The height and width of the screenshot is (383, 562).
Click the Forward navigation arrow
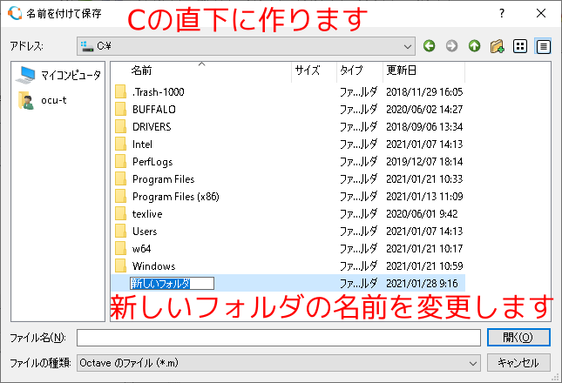(451, 45)
